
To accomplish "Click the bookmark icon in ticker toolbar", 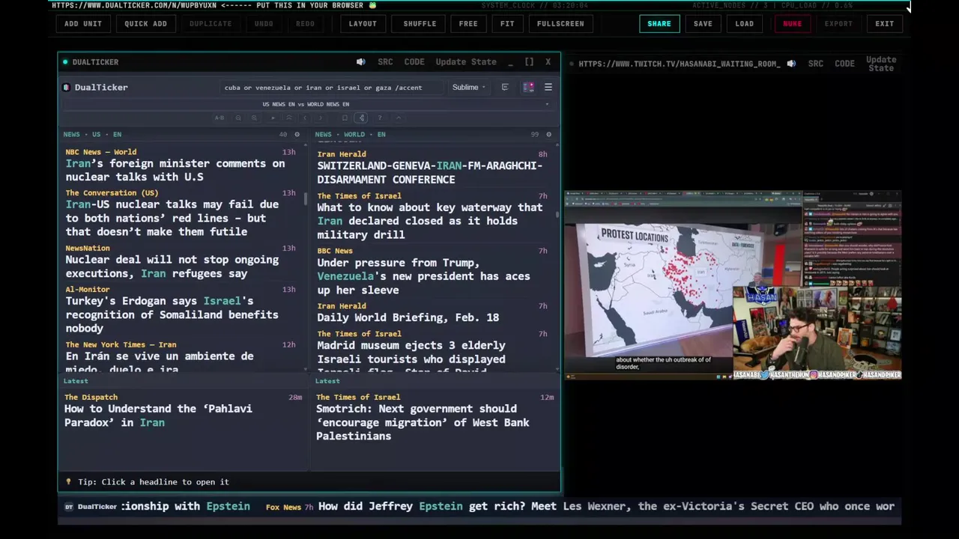I will tap(345, 118).
